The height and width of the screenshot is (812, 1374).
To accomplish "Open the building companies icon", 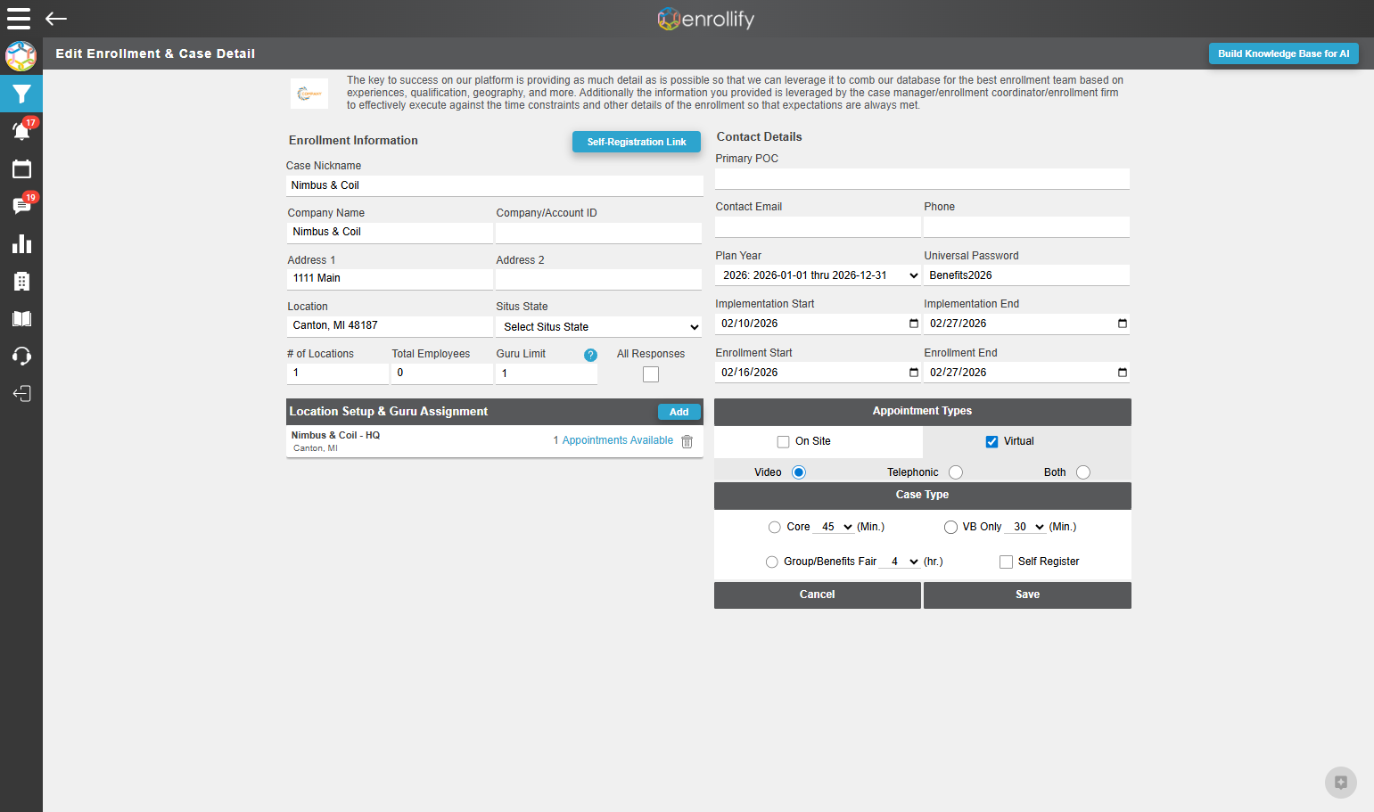I will click(x=21, y=281).
